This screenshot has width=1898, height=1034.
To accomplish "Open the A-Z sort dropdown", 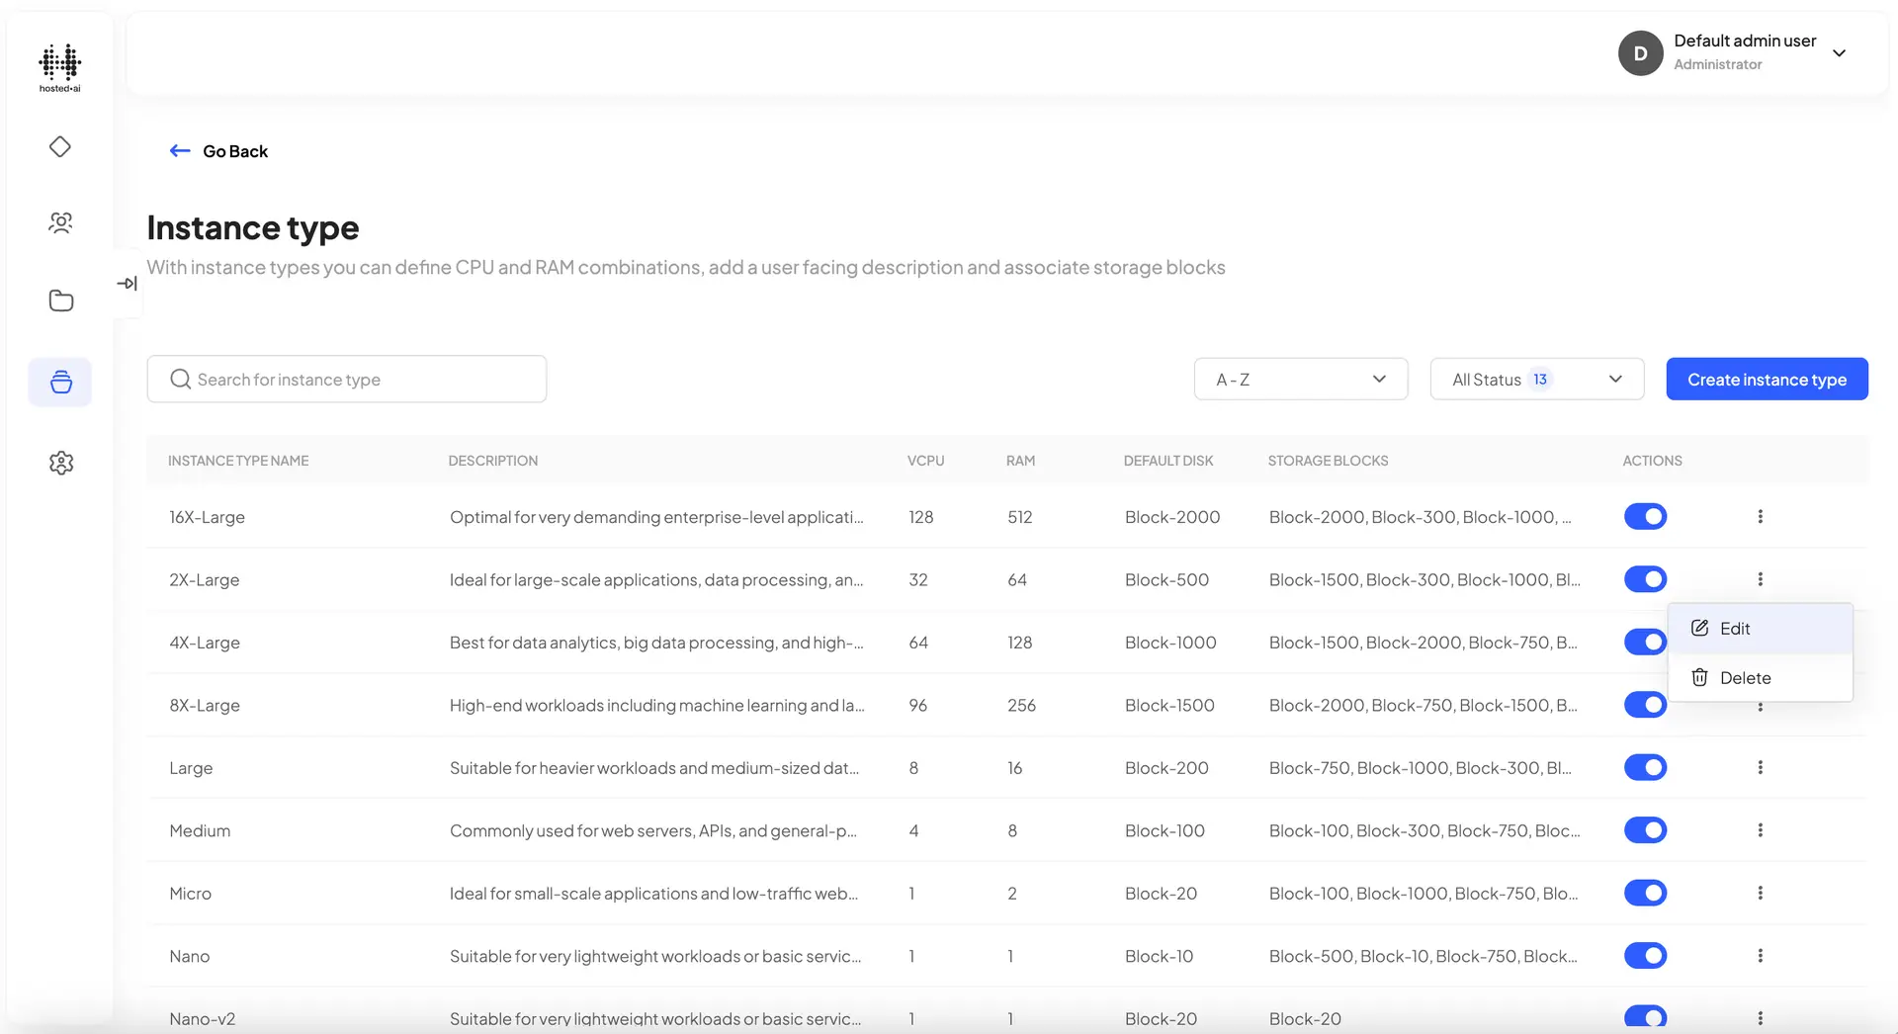I will [1300, 379].
